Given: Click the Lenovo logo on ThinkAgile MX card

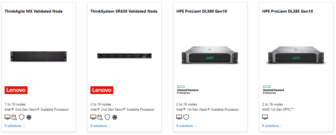Looking at the screenshot, I should point(16,90).
